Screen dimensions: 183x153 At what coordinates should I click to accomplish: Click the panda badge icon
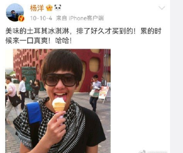(58, 8)
